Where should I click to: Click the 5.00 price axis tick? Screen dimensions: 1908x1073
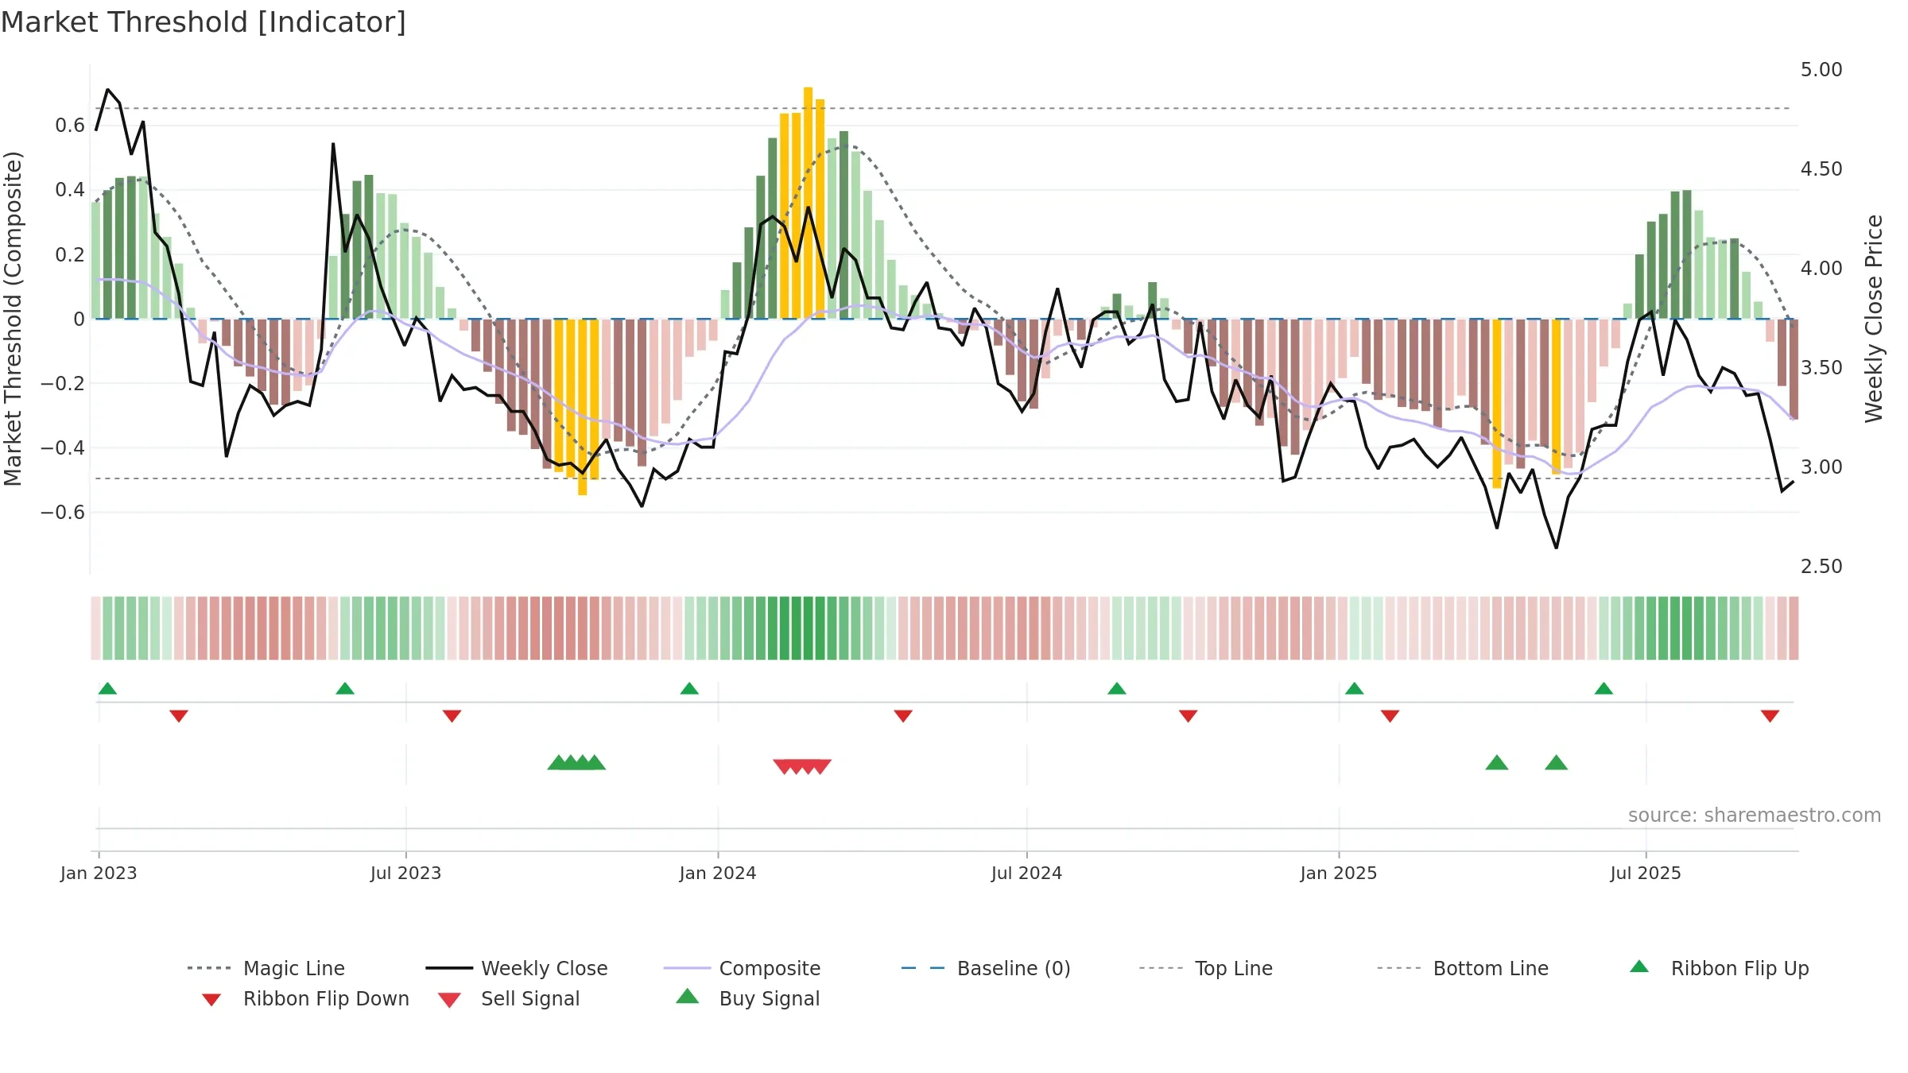[x=1821, y=70]
